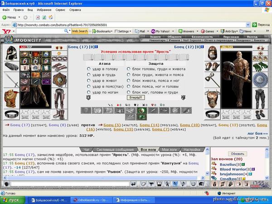Click the chat log horizontal scrollbar
Image resolution: width=272 pixels, height=204 pixels.
click(x=104, y=178)
